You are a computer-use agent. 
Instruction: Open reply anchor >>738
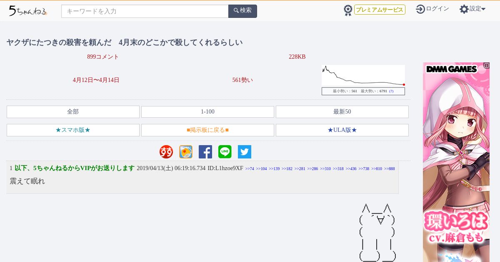(364, 169)
